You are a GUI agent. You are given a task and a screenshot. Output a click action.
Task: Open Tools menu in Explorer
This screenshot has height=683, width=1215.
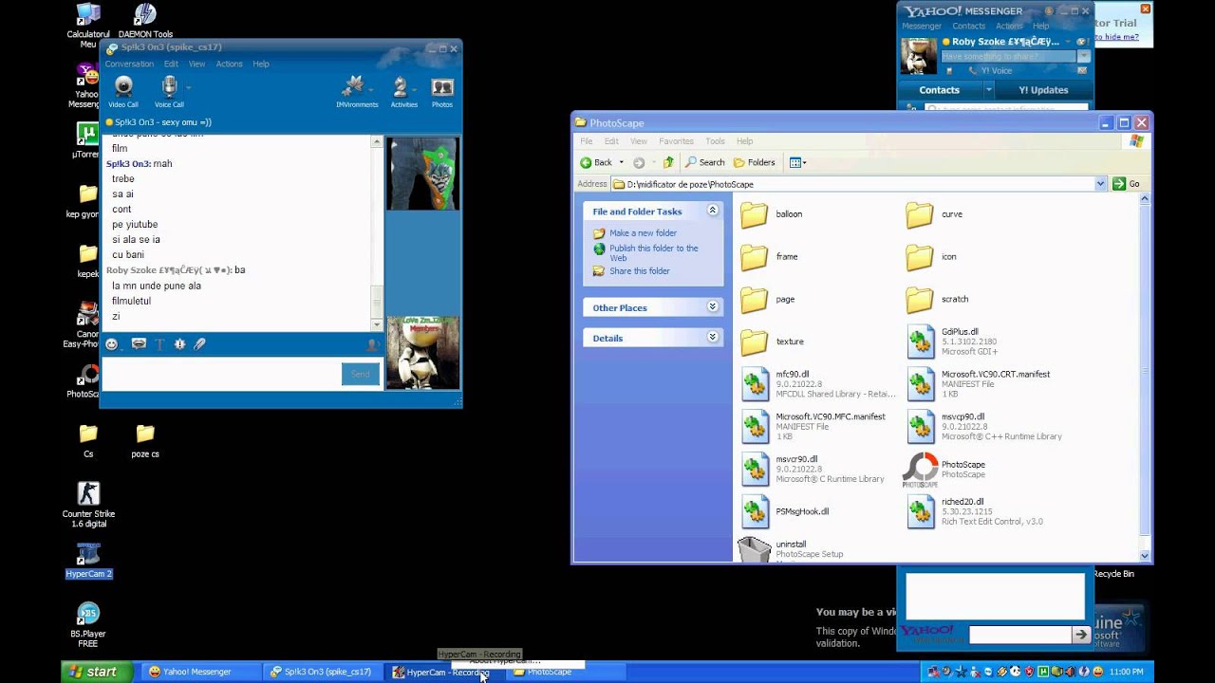click(715, 141)
